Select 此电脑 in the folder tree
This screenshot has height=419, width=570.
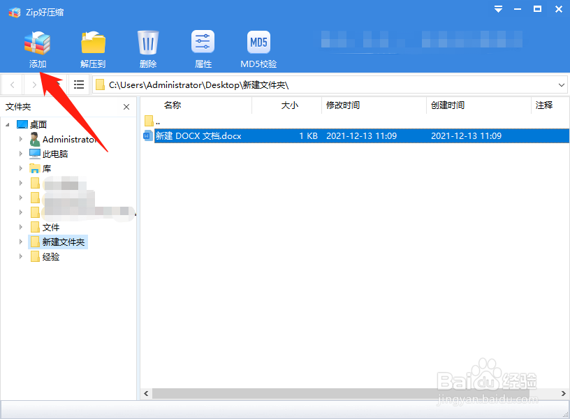pyautogui.click(x=55, y=154)
